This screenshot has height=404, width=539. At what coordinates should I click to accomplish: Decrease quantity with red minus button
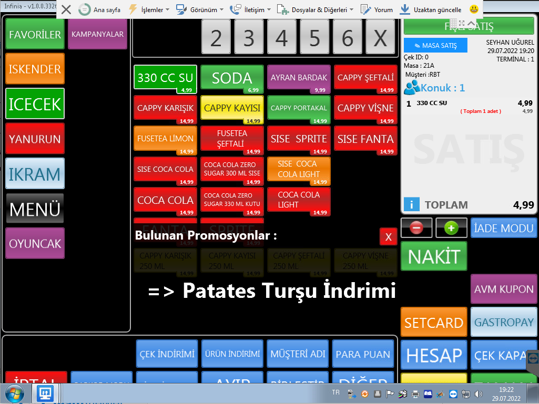point(416,228)
